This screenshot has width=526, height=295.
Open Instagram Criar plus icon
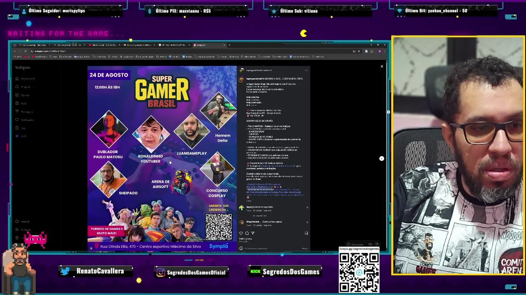(x=17, y=128)
